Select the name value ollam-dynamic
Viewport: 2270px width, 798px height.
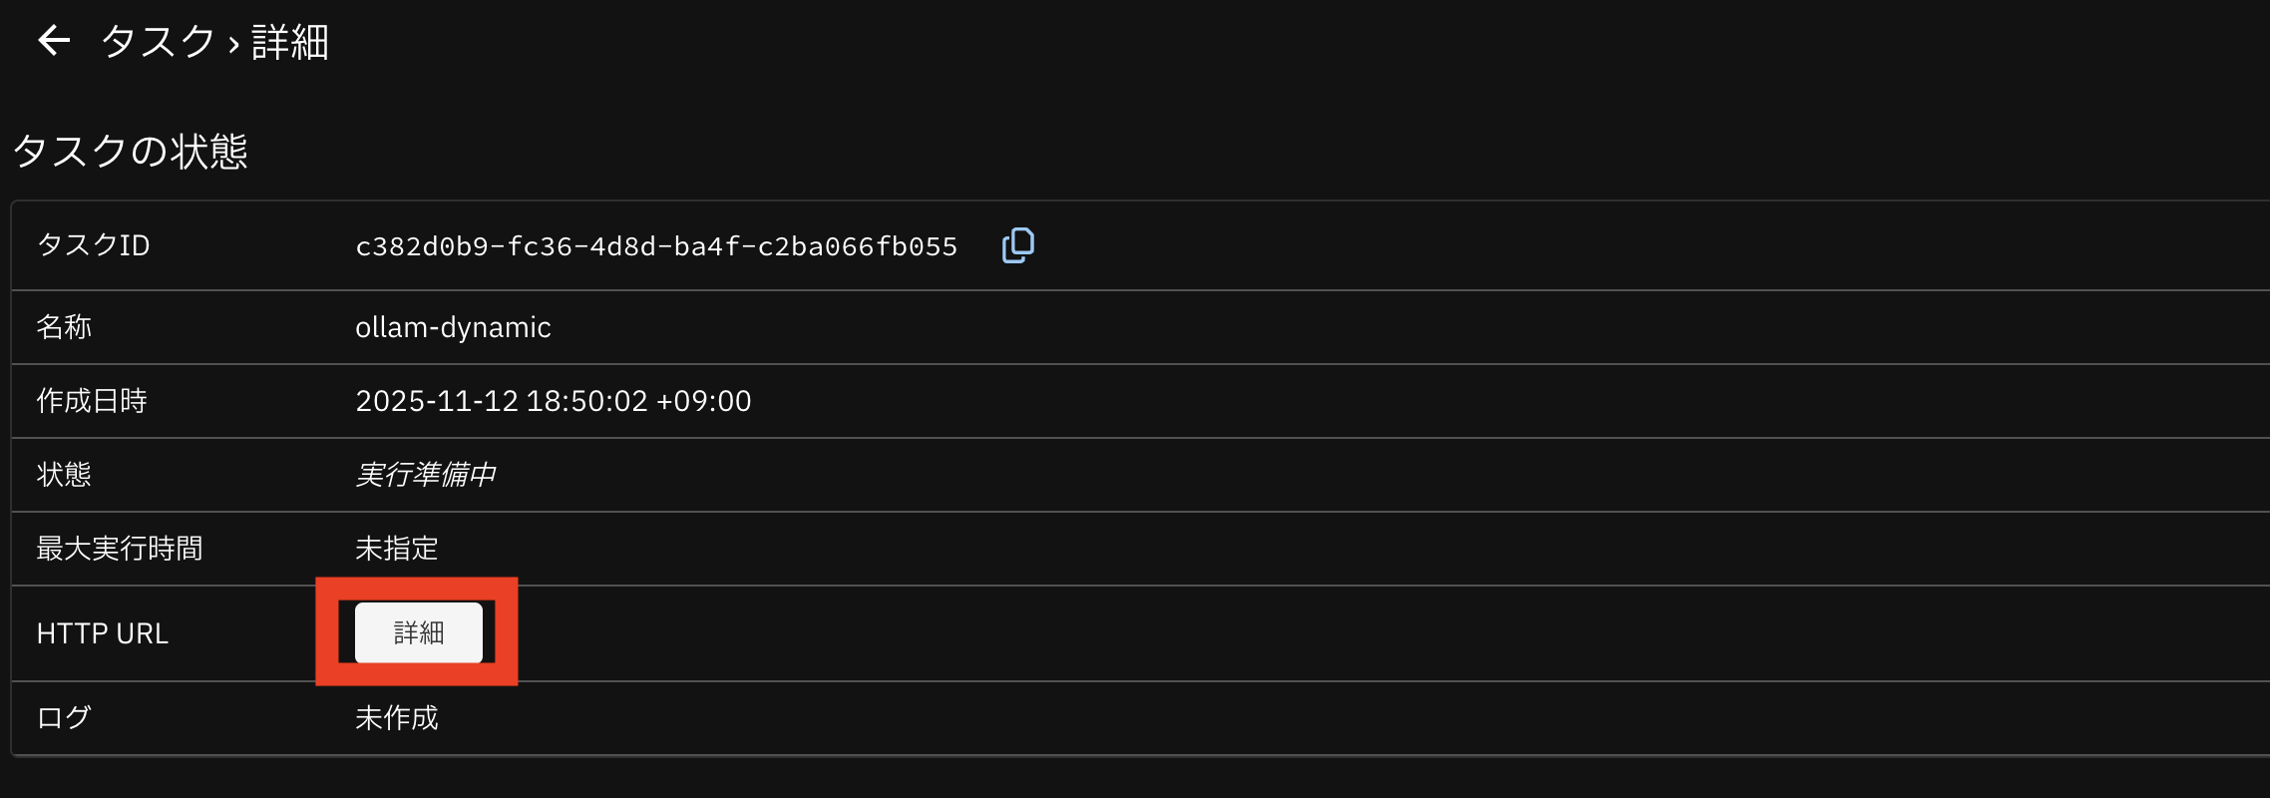tap(453, 327)
